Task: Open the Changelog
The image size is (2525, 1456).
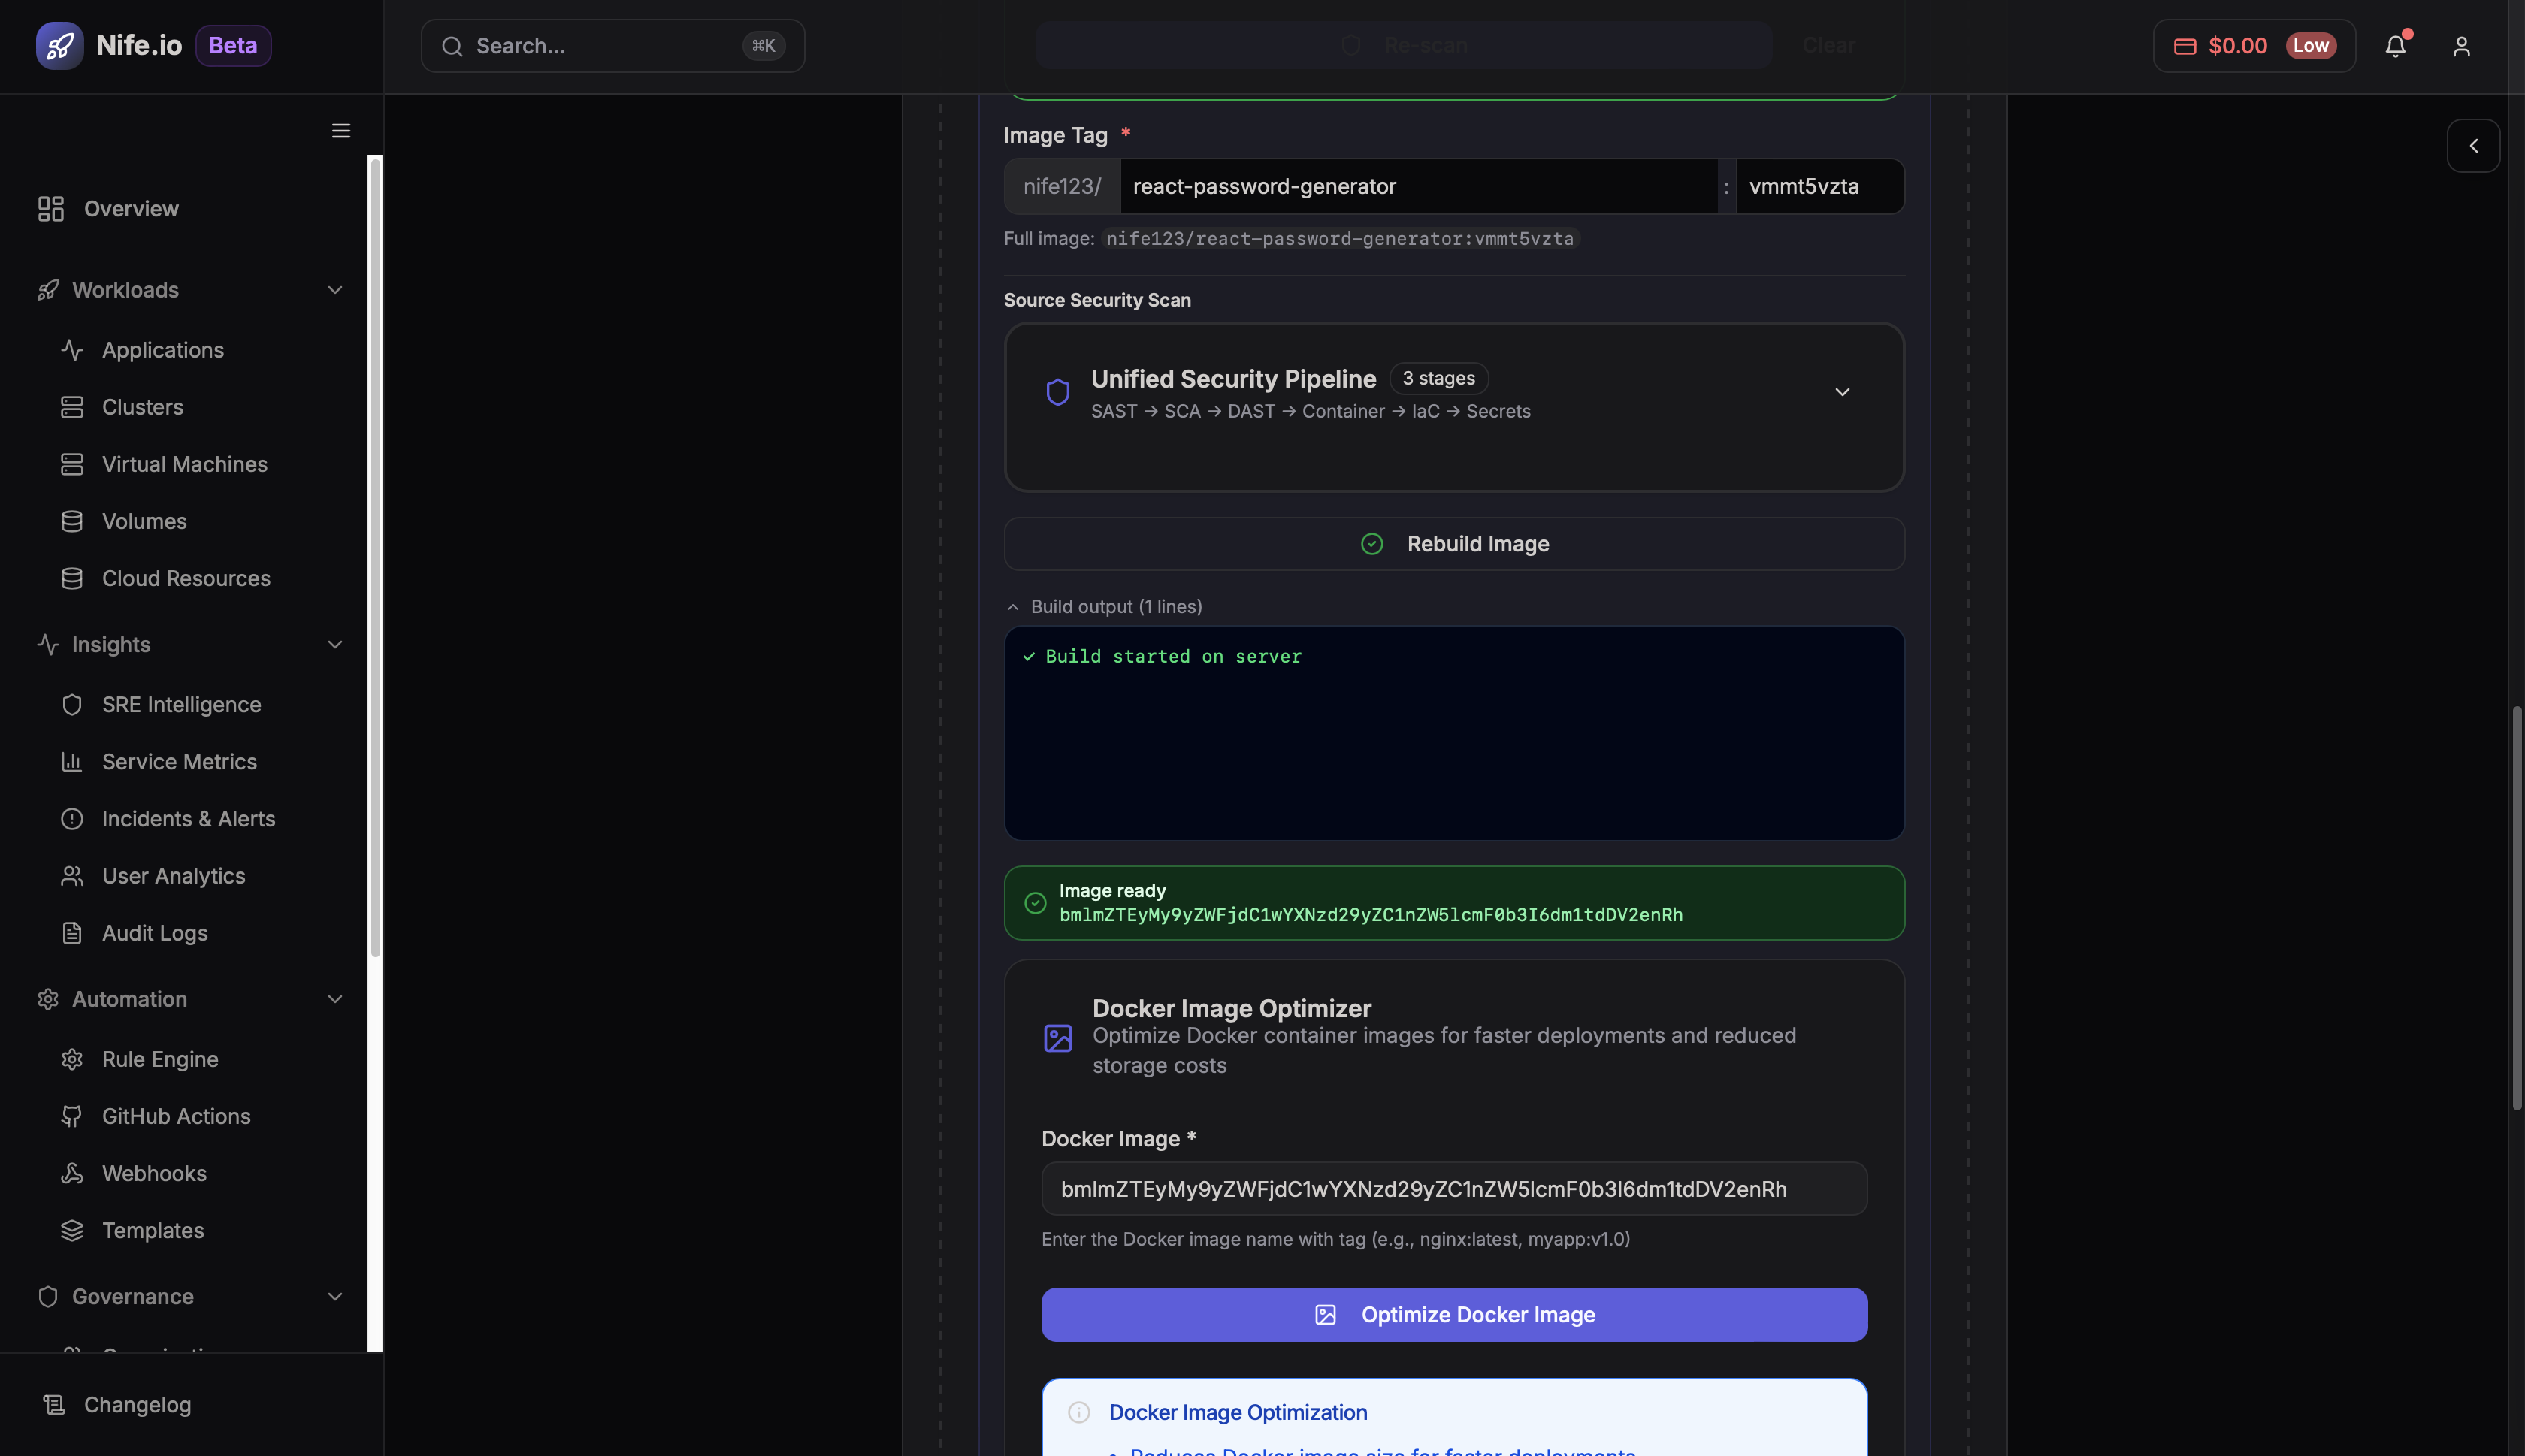Action: tap(138, 1404)
